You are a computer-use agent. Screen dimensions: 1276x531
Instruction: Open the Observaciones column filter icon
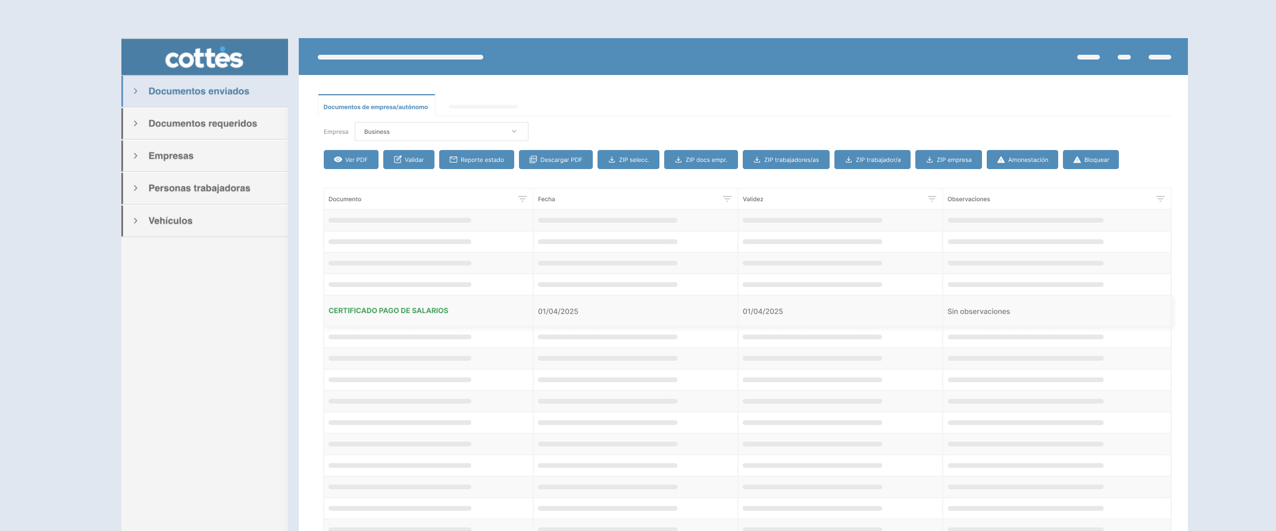pos(1160,199)
